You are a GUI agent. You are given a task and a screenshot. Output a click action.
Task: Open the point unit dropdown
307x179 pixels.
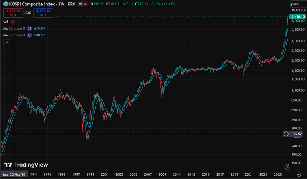click(x=298, y=4)
